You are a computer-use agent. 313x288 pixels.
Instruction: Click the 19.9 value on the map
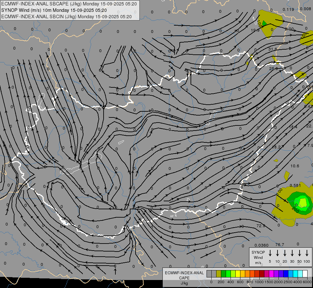click(x=255, y=30)
